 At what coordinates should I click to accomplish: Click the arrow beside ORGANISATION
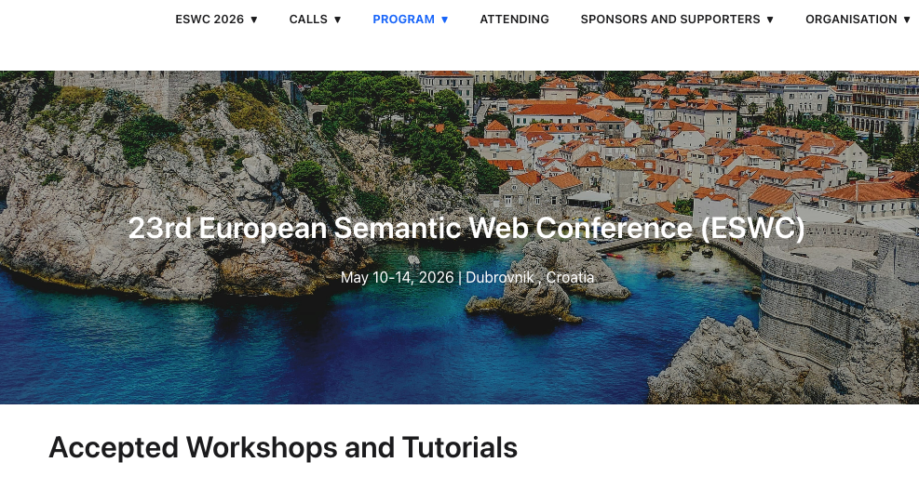point(907,20)
